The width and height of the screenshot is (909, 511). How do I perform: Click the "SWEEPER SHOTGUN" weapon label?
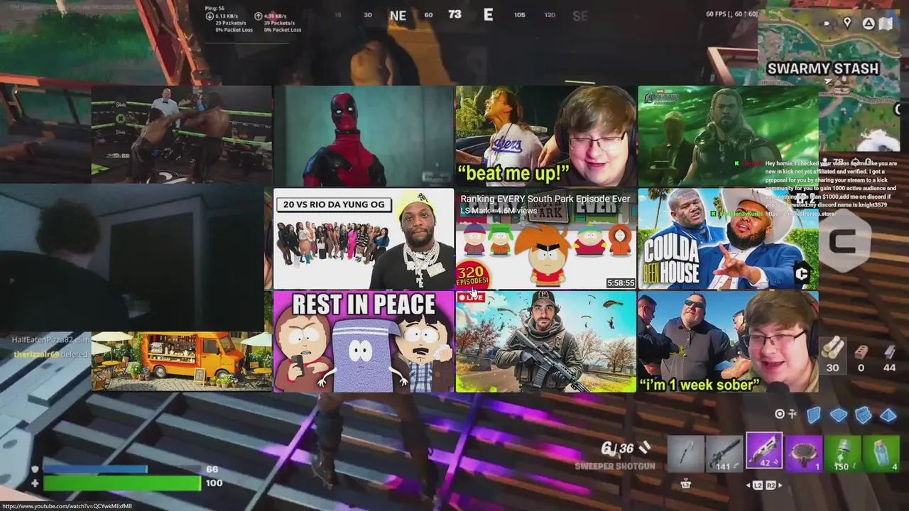click(x=615, y=466)
